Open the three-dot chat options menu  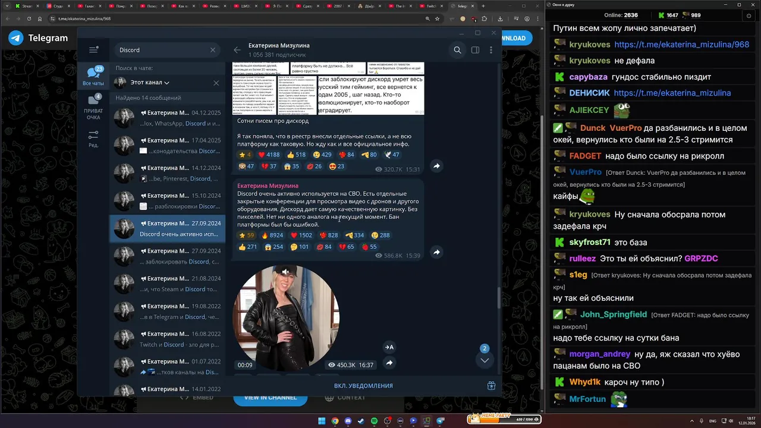pyautogui.click(x=491, y=50)
